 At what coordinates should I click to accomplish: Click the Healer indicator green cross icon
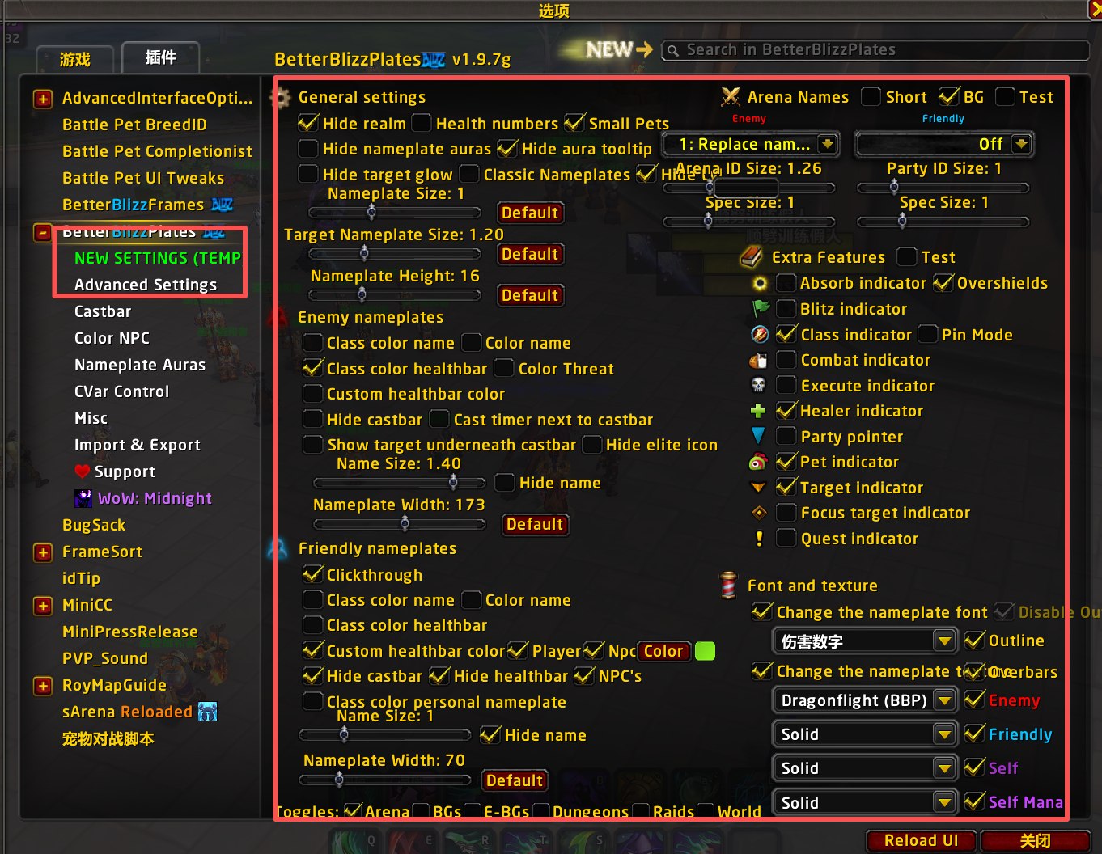758,411
